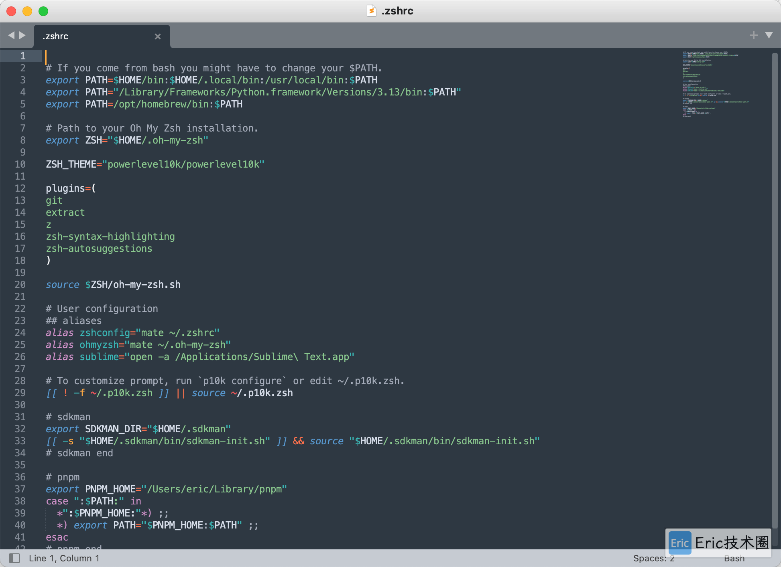This screenshot has width=781, height=567.
Task: Click the '# If you come from bash' comment
Action: (214, 68)
